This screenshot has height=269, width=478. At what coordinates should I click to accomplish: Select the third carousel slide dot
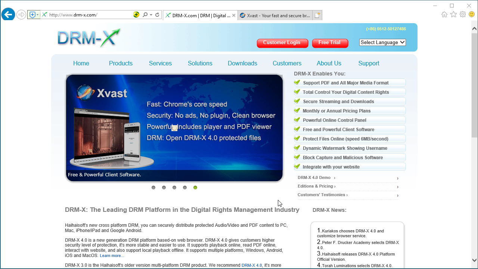(174, 188)
